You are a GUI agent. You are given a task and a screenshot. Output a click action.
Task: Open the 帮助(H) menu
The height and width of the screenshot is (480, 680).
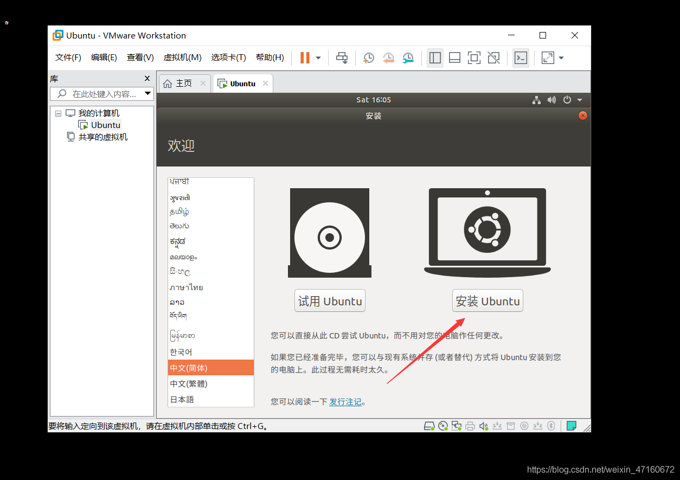point(270,57)
